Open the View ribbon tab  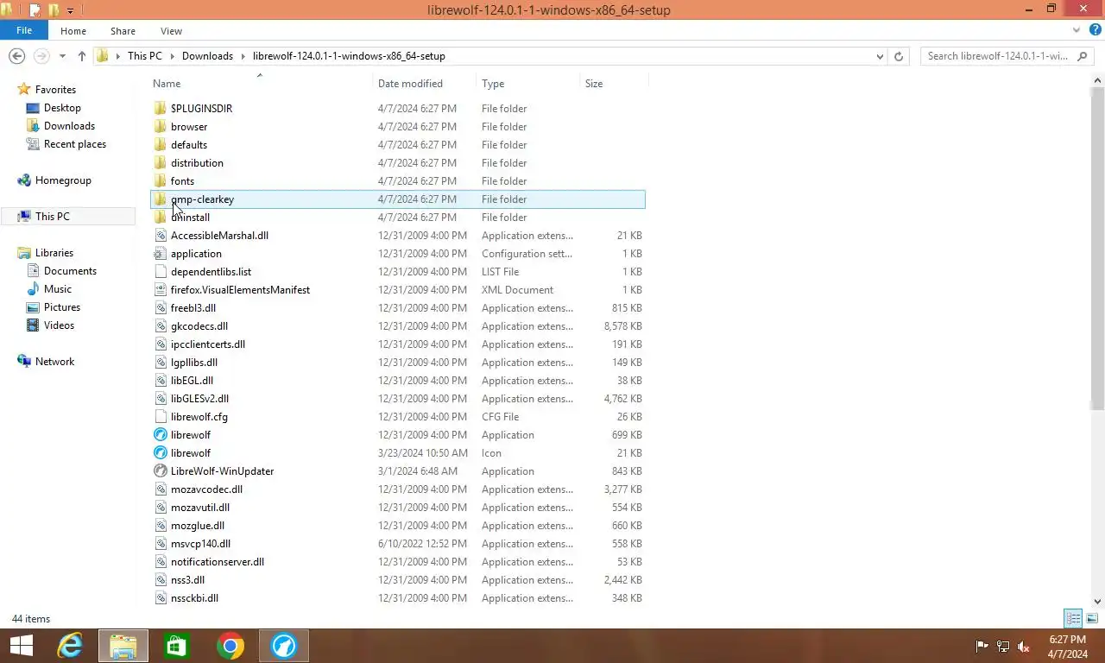click(171, 31)
